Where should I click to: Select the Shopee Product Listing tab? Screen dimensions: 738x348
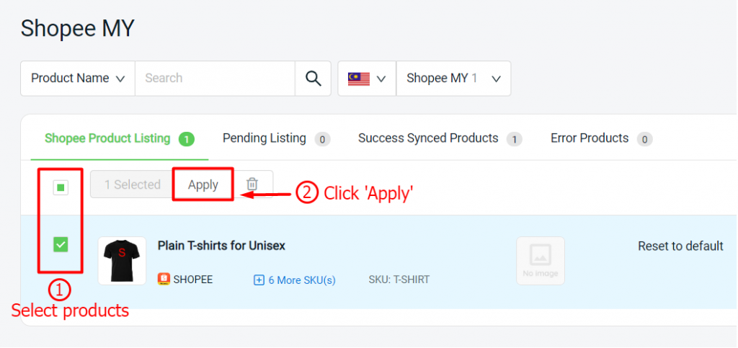(x=120, y=139)
